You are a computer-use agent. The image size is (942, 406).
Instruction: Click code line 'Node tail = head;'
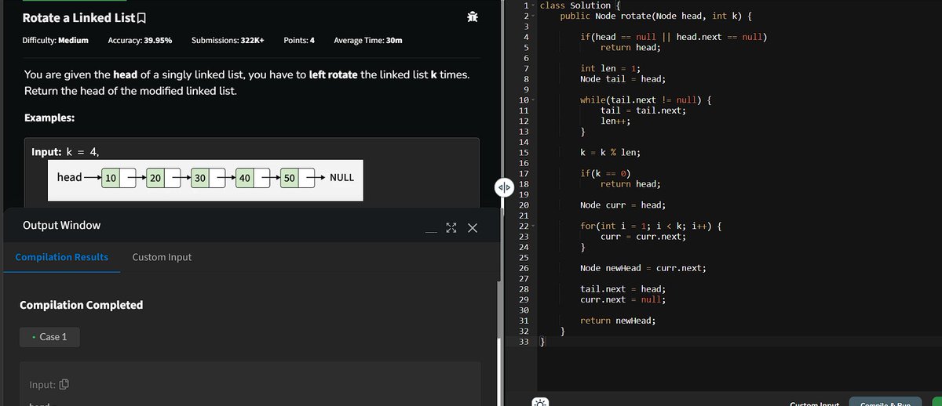(x=623, y=79)
